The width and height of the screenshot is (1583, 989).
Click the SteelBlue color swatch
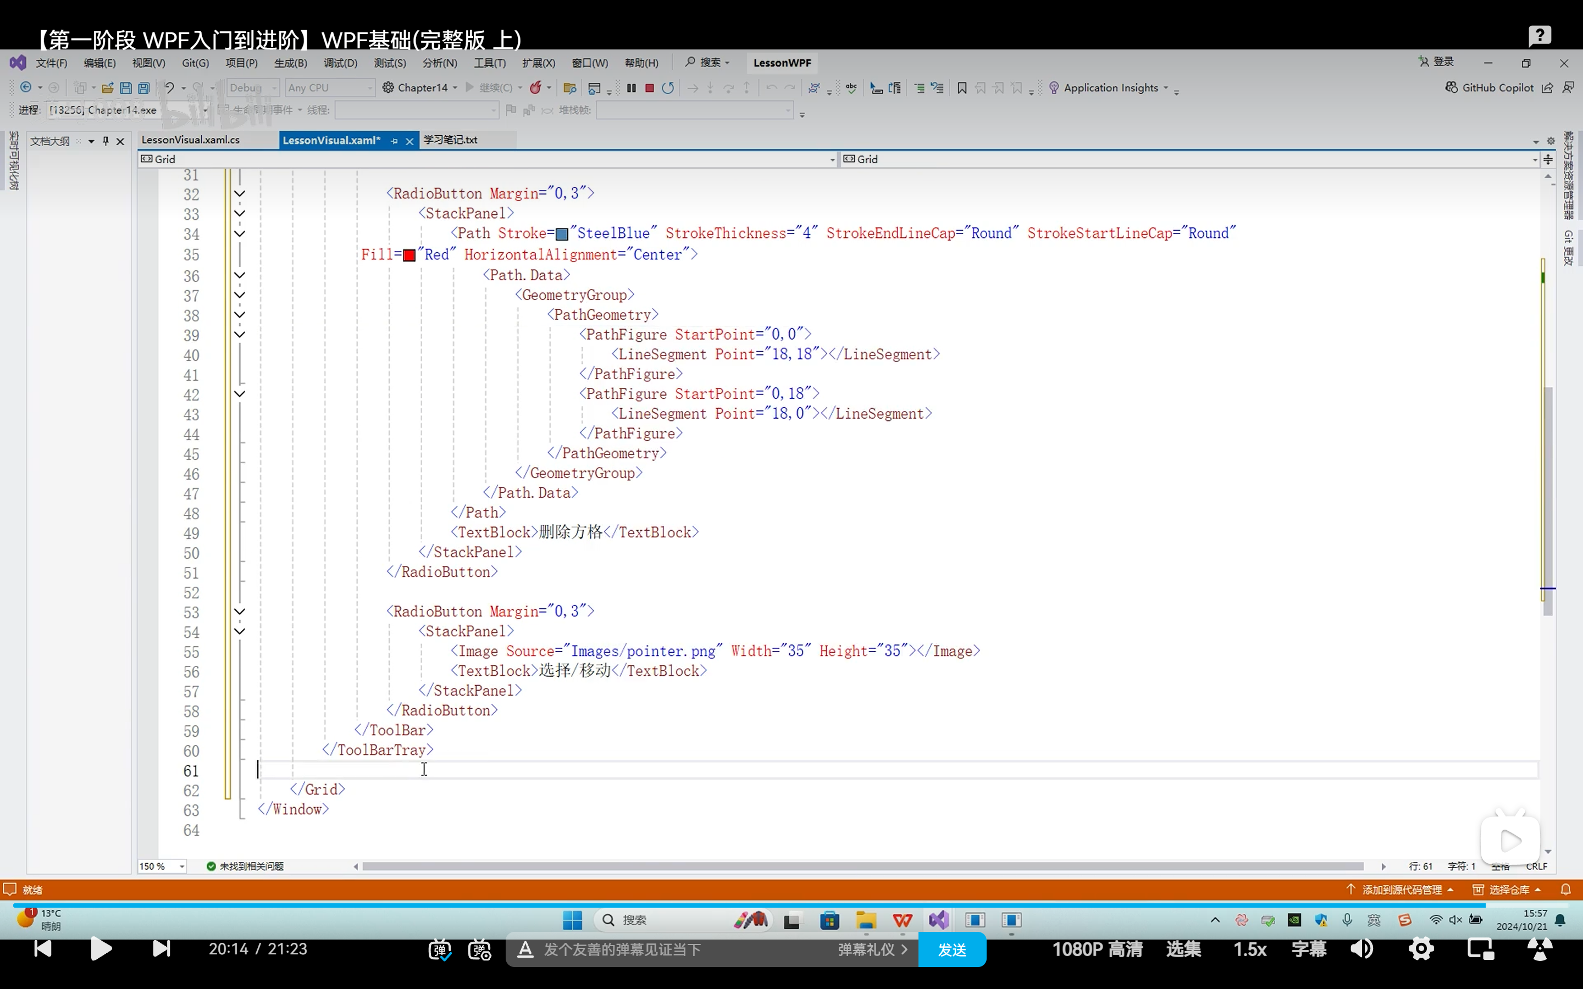coord(561,234)
